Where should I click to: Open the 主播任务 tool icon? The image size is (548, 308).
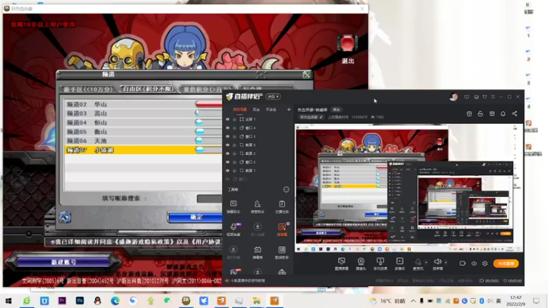(282, 207)
